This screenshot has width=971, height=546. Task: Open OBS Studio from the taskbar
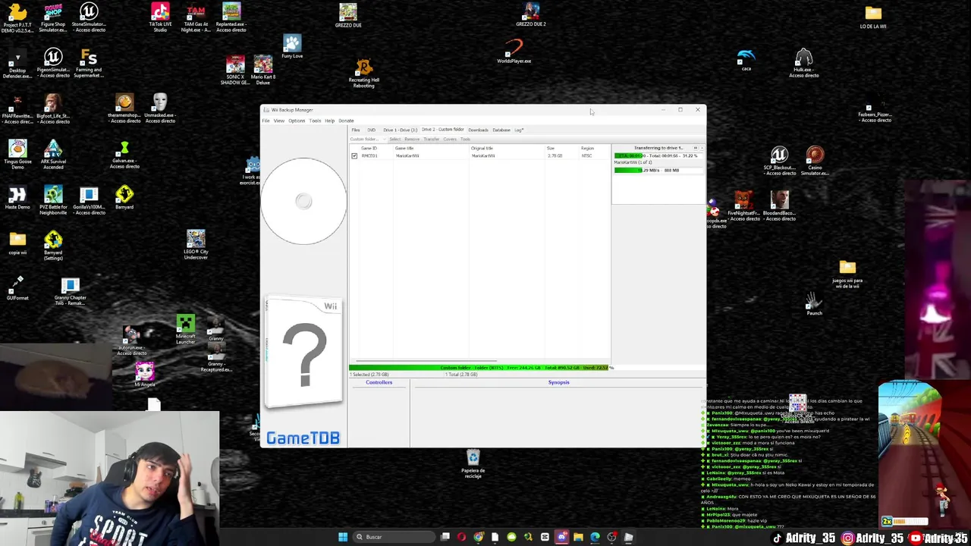coord(611,537)
